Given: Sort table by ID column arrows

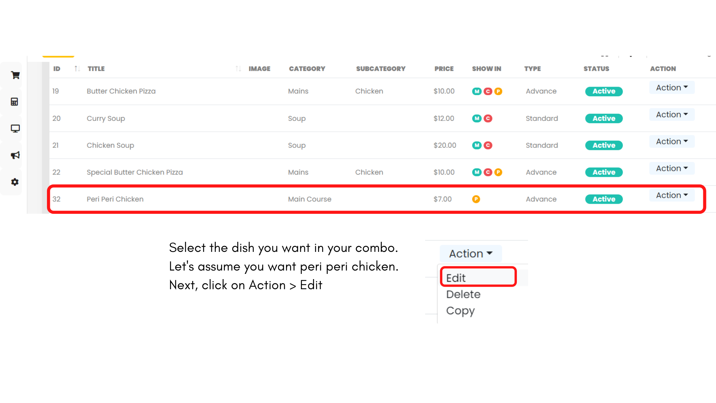Looking at the screenshot, I should (77, 69).
